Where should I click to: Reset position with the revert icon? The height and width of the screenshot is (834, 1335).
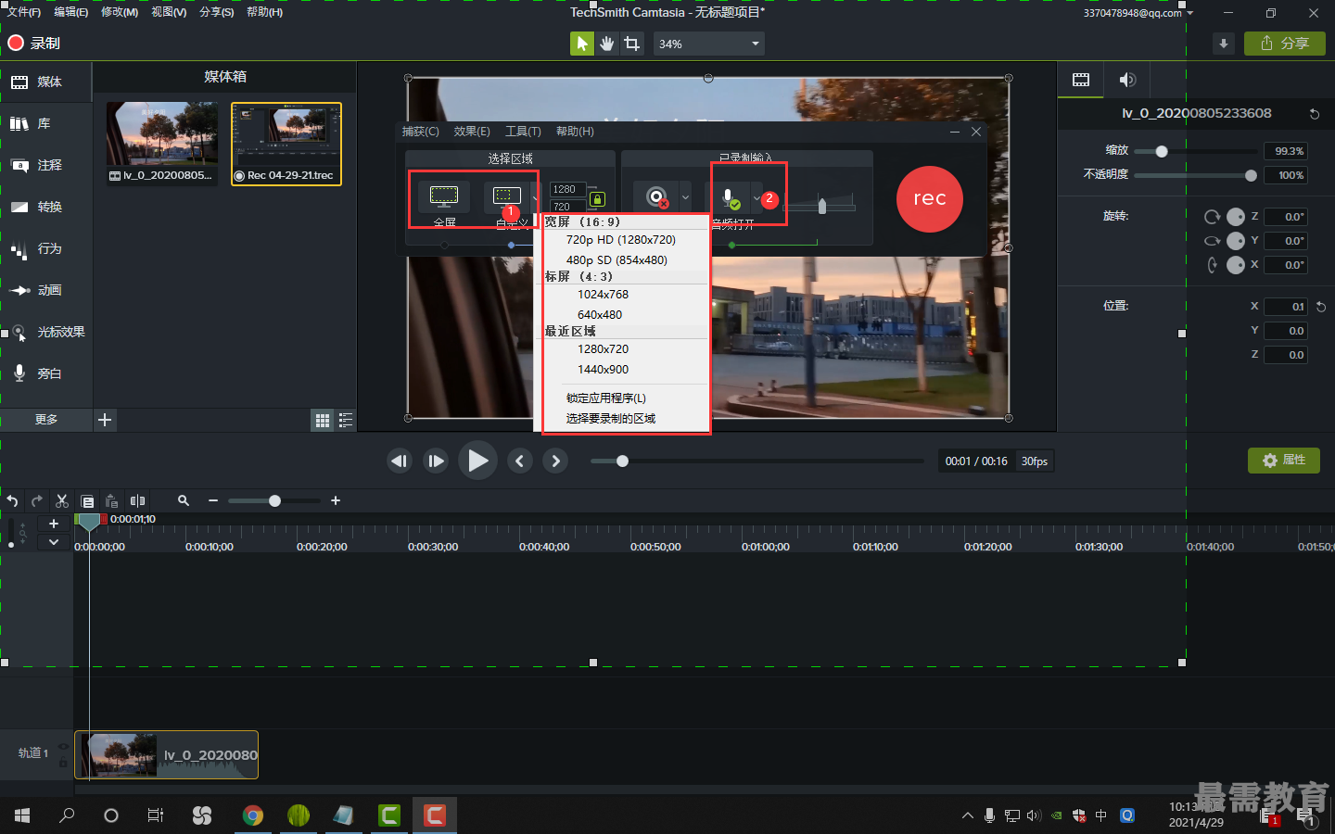(1321, 307)
